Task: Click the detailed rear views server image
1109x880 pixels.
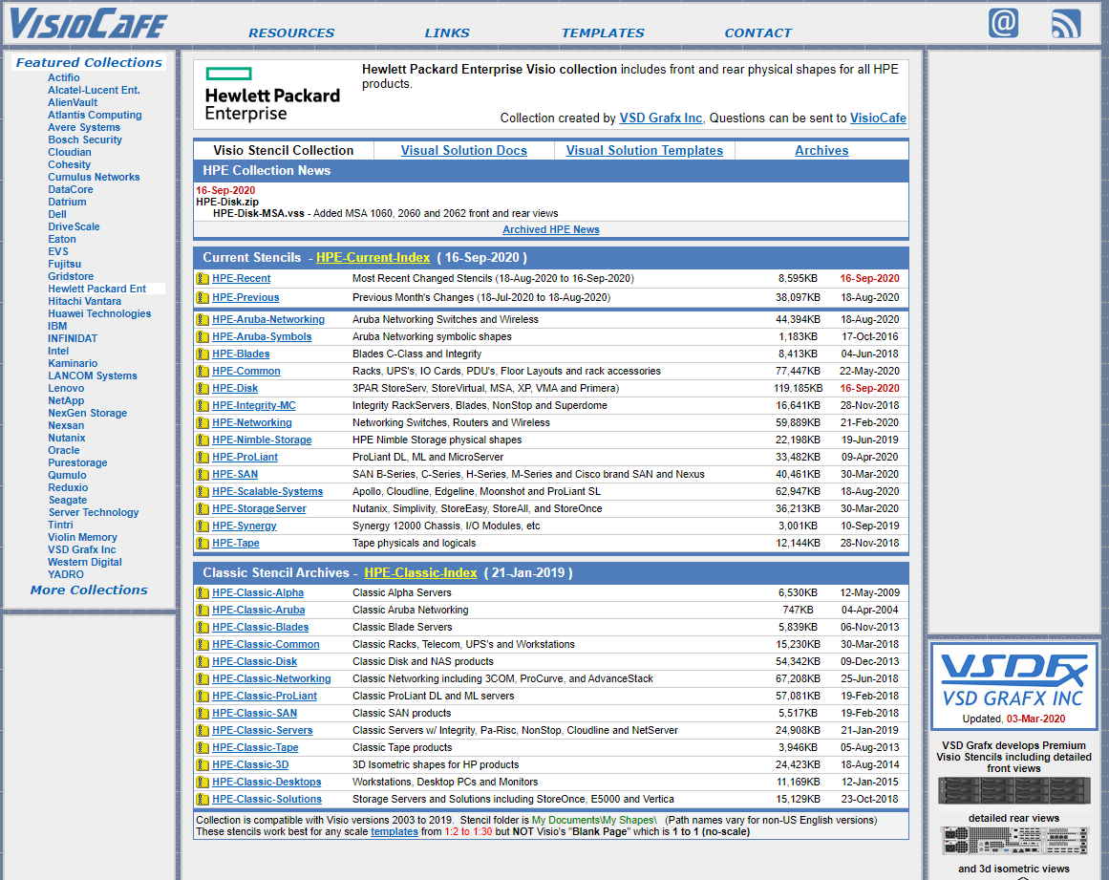Action: pos(1013,841)
